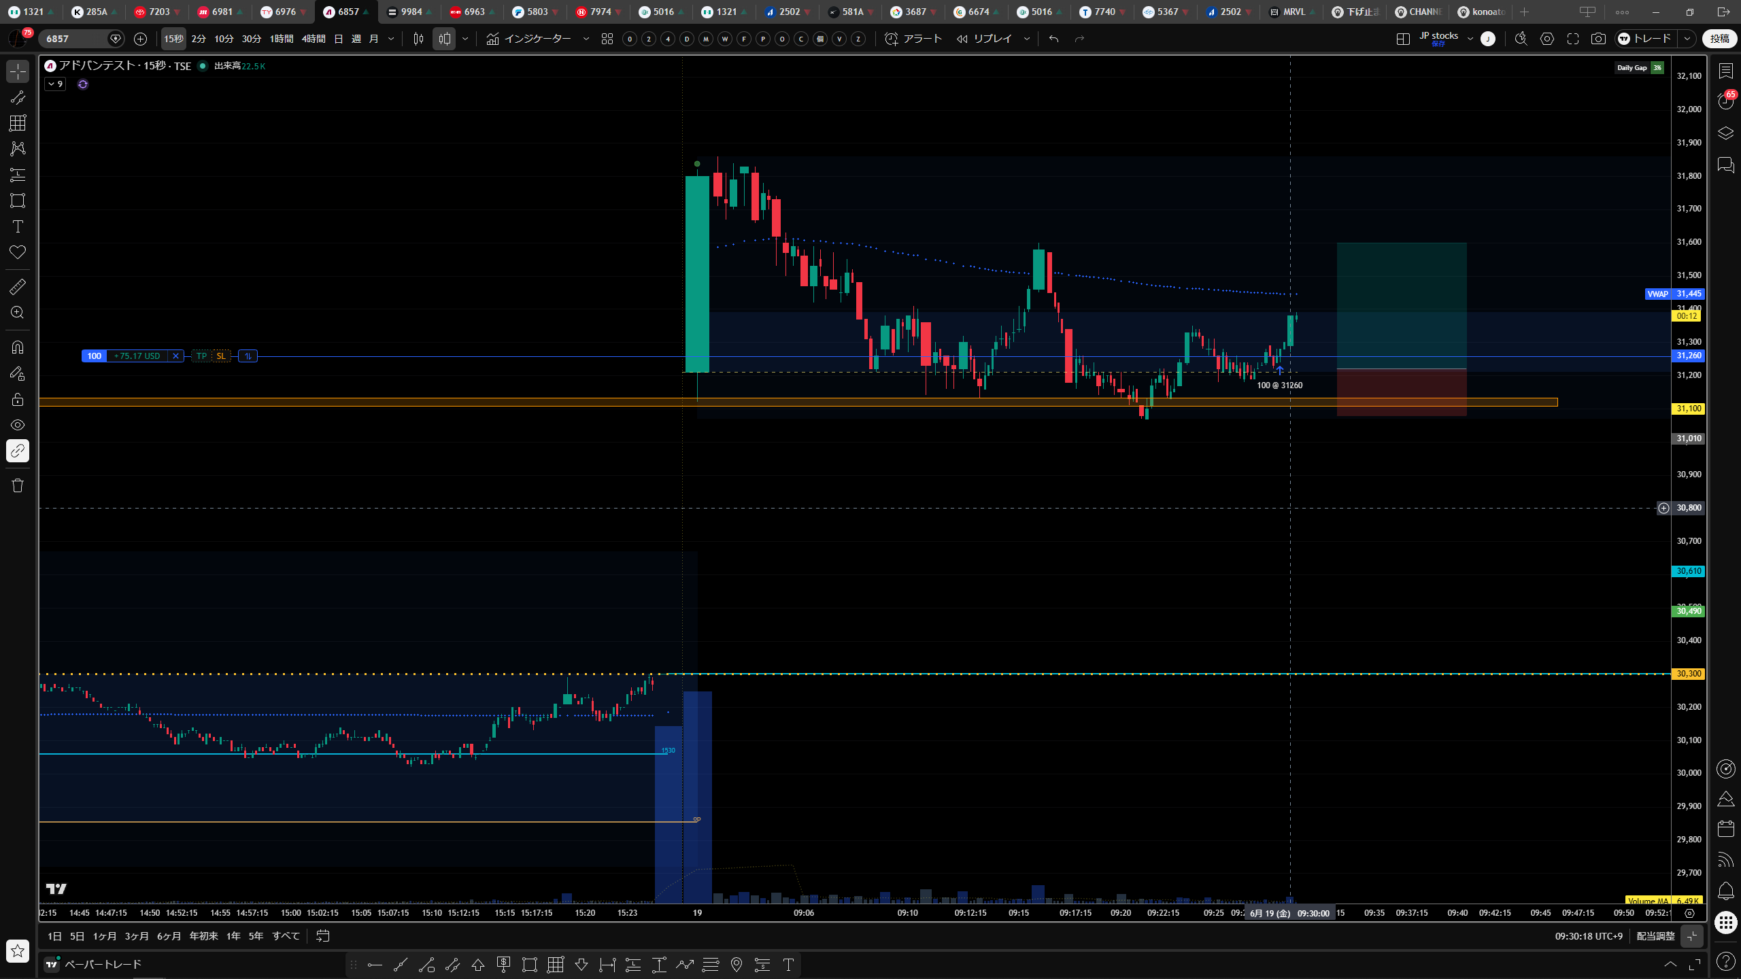
Task: Click the symbol search field showing 6857
Action: [x=75, y=39]
